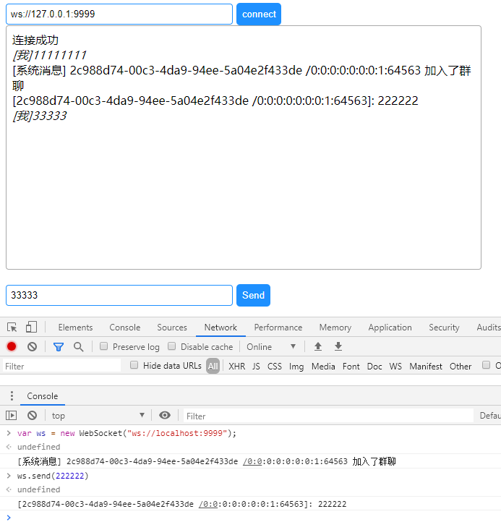Select the All resource type filter
The height and width of the screenshot is (522, 501).
[213, 367]
